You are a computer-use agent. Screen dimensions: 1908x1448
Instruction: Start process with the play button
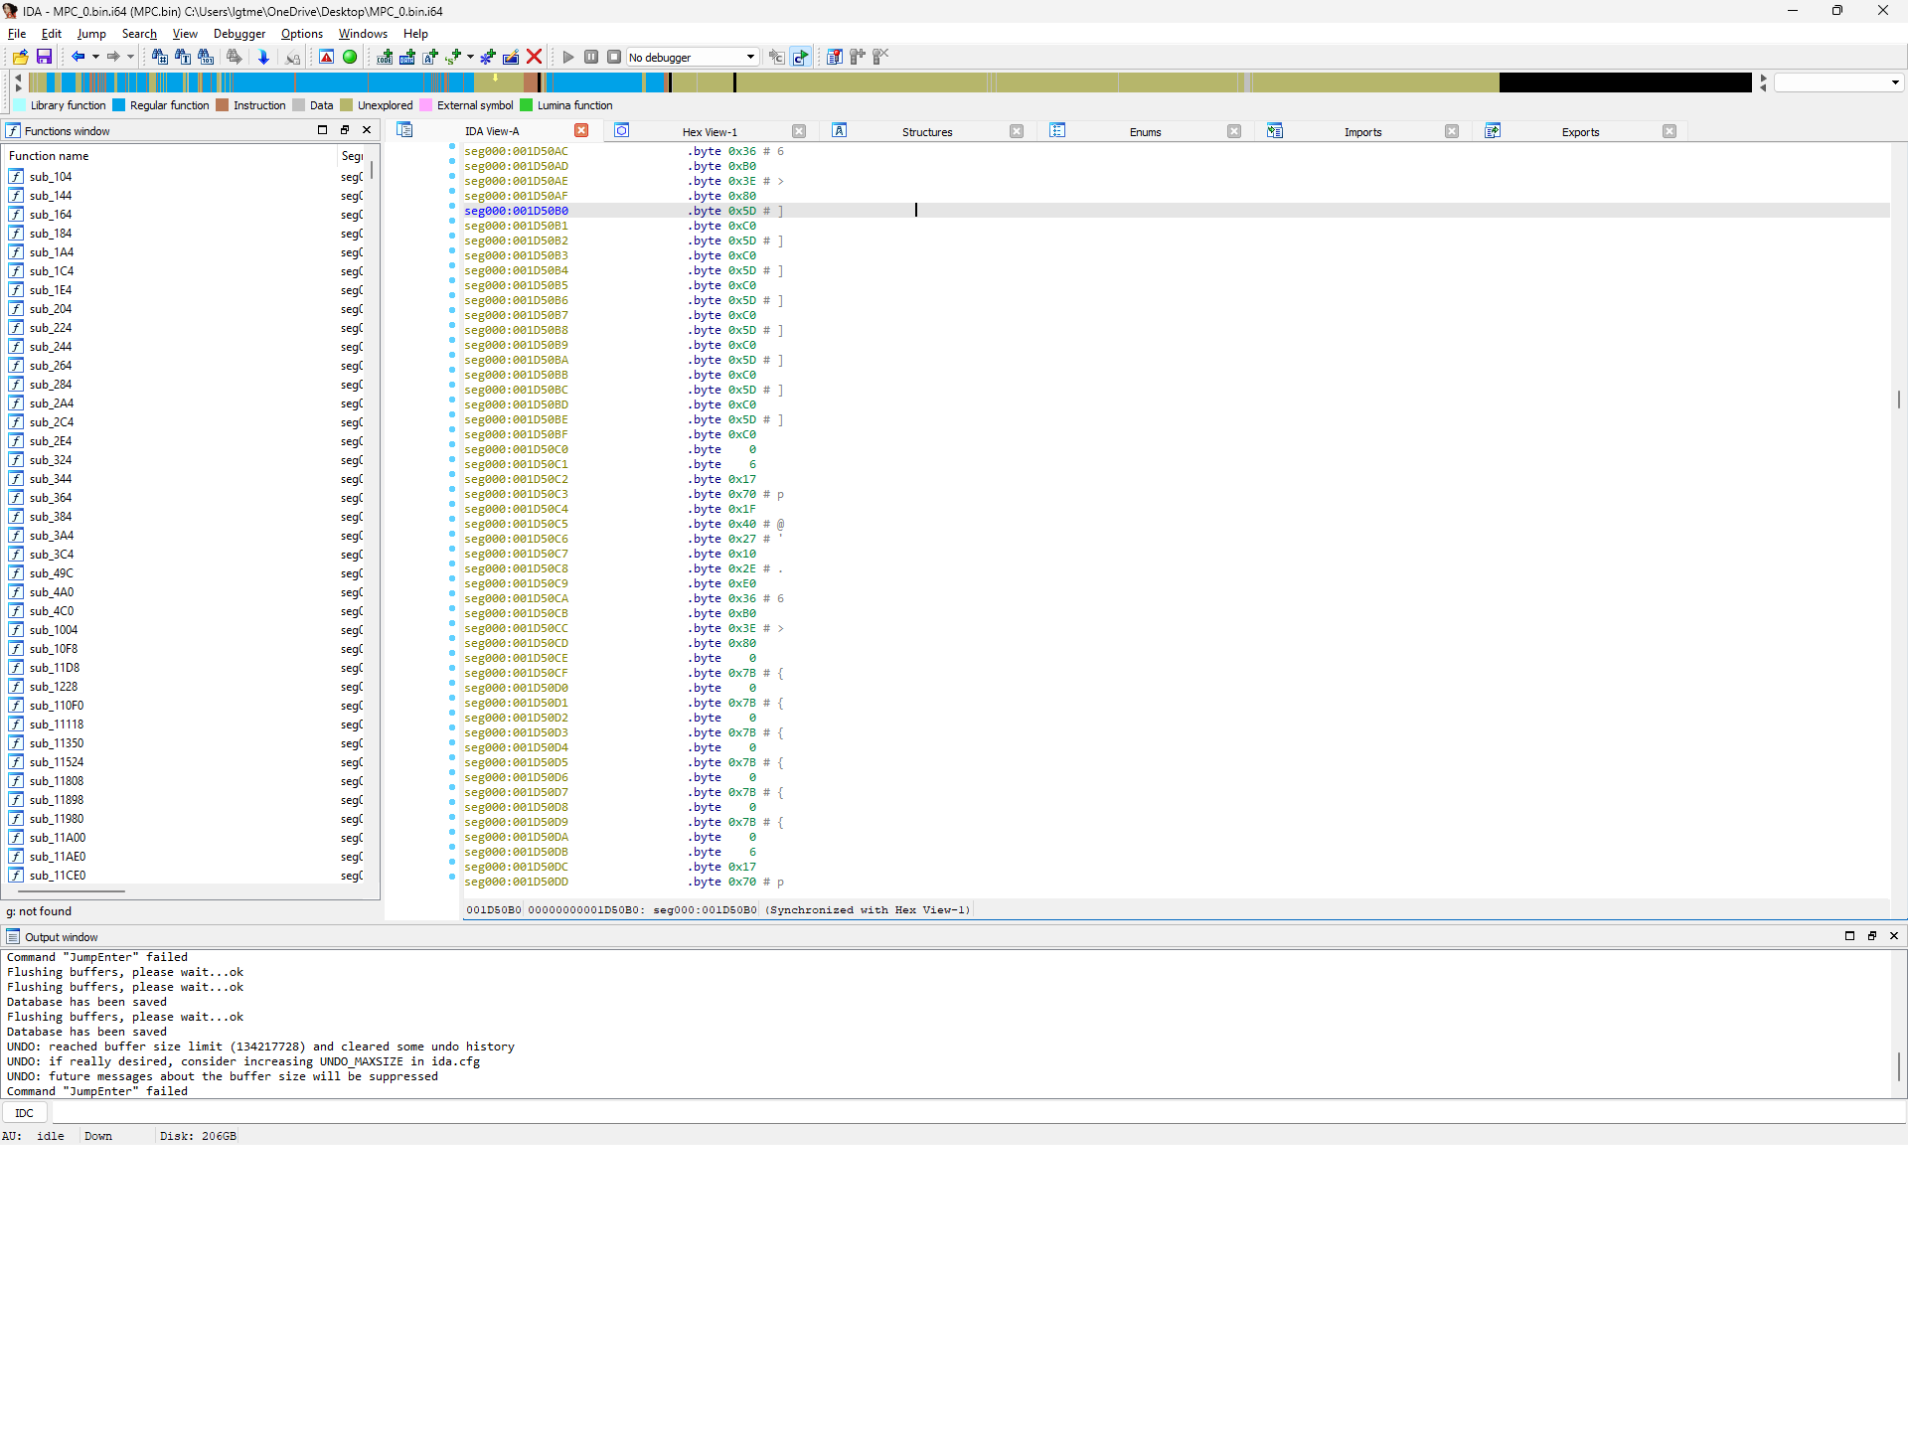(x=568, y=57)
